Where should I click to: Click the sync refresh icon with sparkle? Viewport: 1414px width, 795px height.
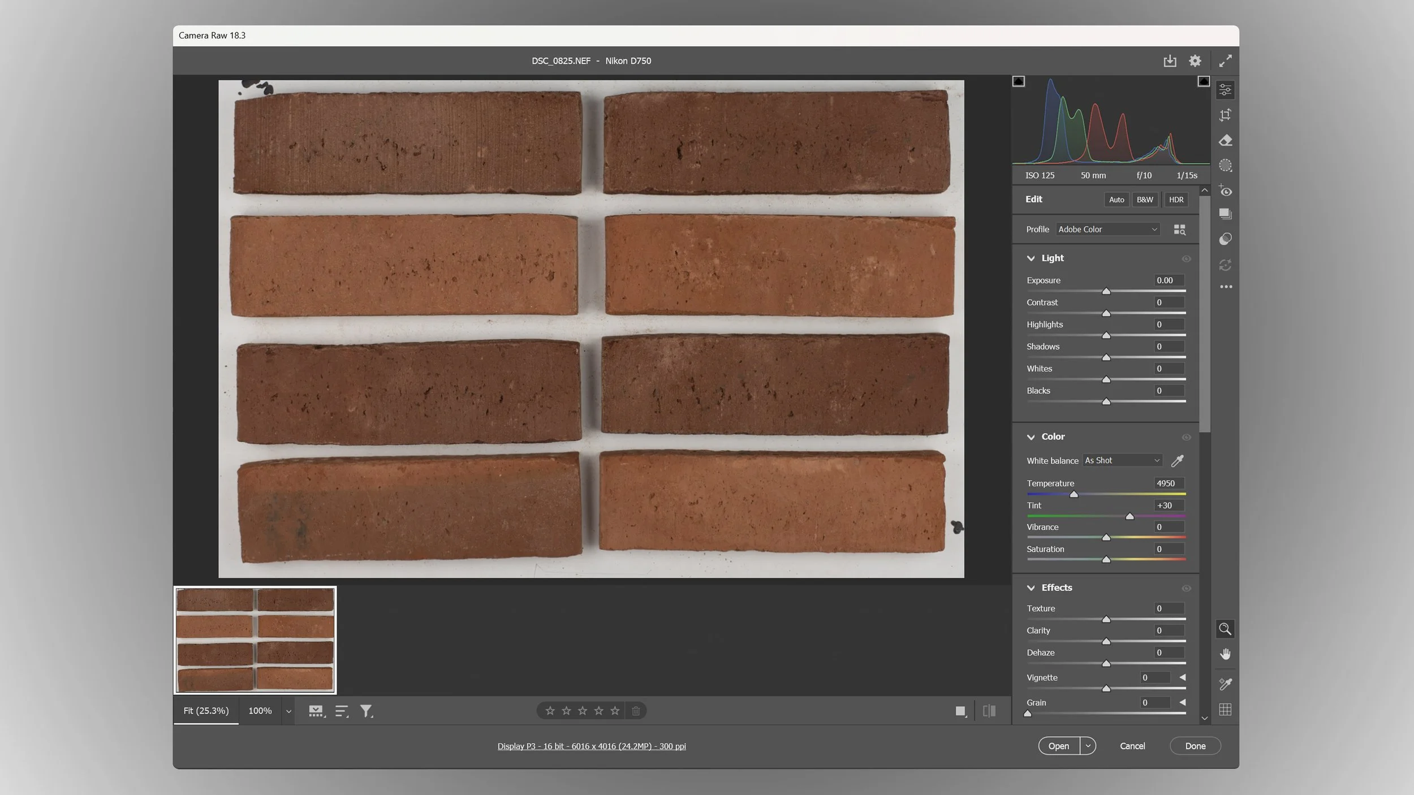click(1225, 265)
